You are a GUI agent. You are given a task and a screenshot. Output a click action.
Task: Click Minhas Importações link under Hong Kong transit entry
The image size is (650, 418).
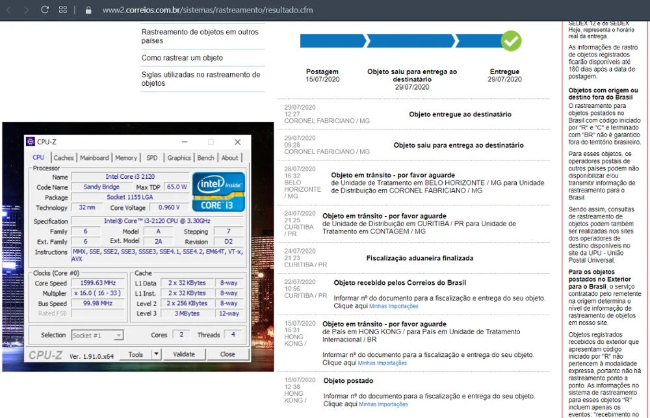(x=382, y=363)
